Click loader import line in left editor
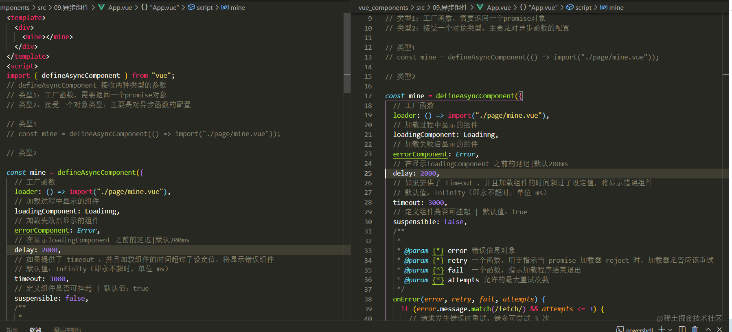The height and width of the screenshot is (332, 732). [92, 191]
